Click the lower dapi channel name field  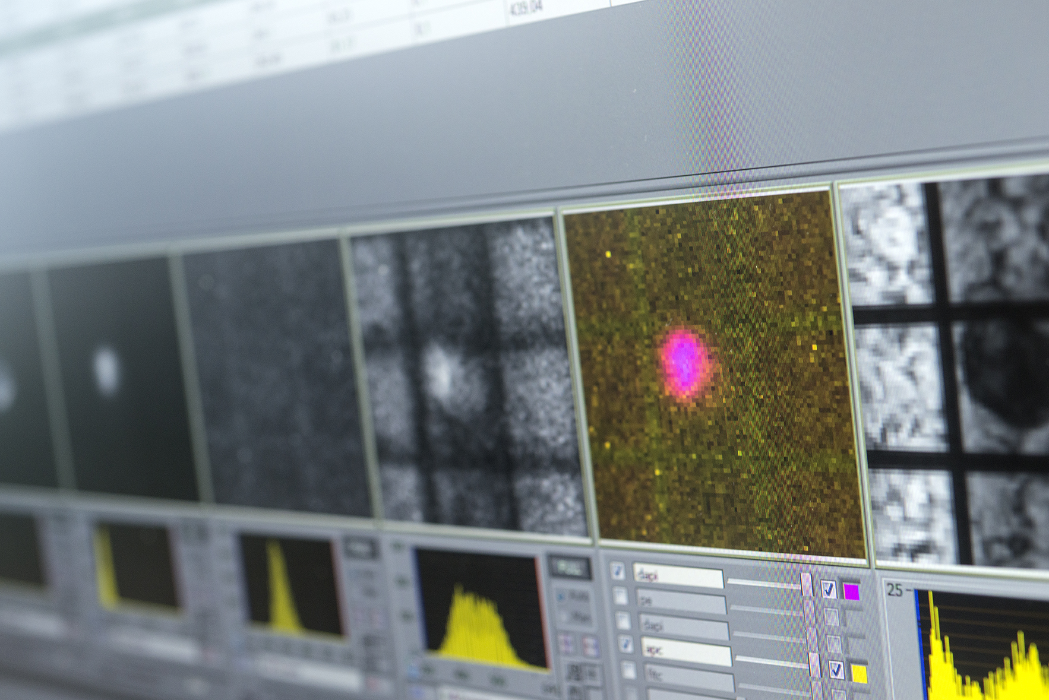click(685, 627)
